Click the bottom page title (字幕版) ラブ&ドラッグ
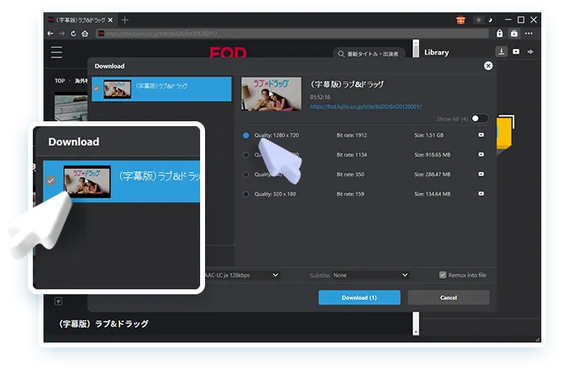 point(103,324)
